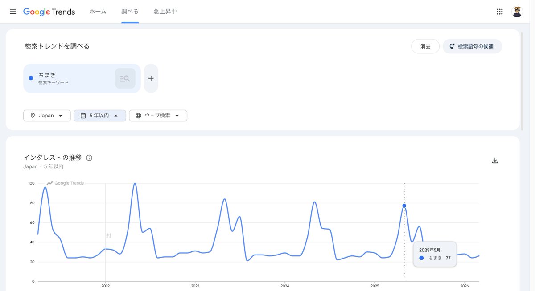Show info about インタレストの推移
This screenshot has width=535, height=291.
[x=89, y=158]
